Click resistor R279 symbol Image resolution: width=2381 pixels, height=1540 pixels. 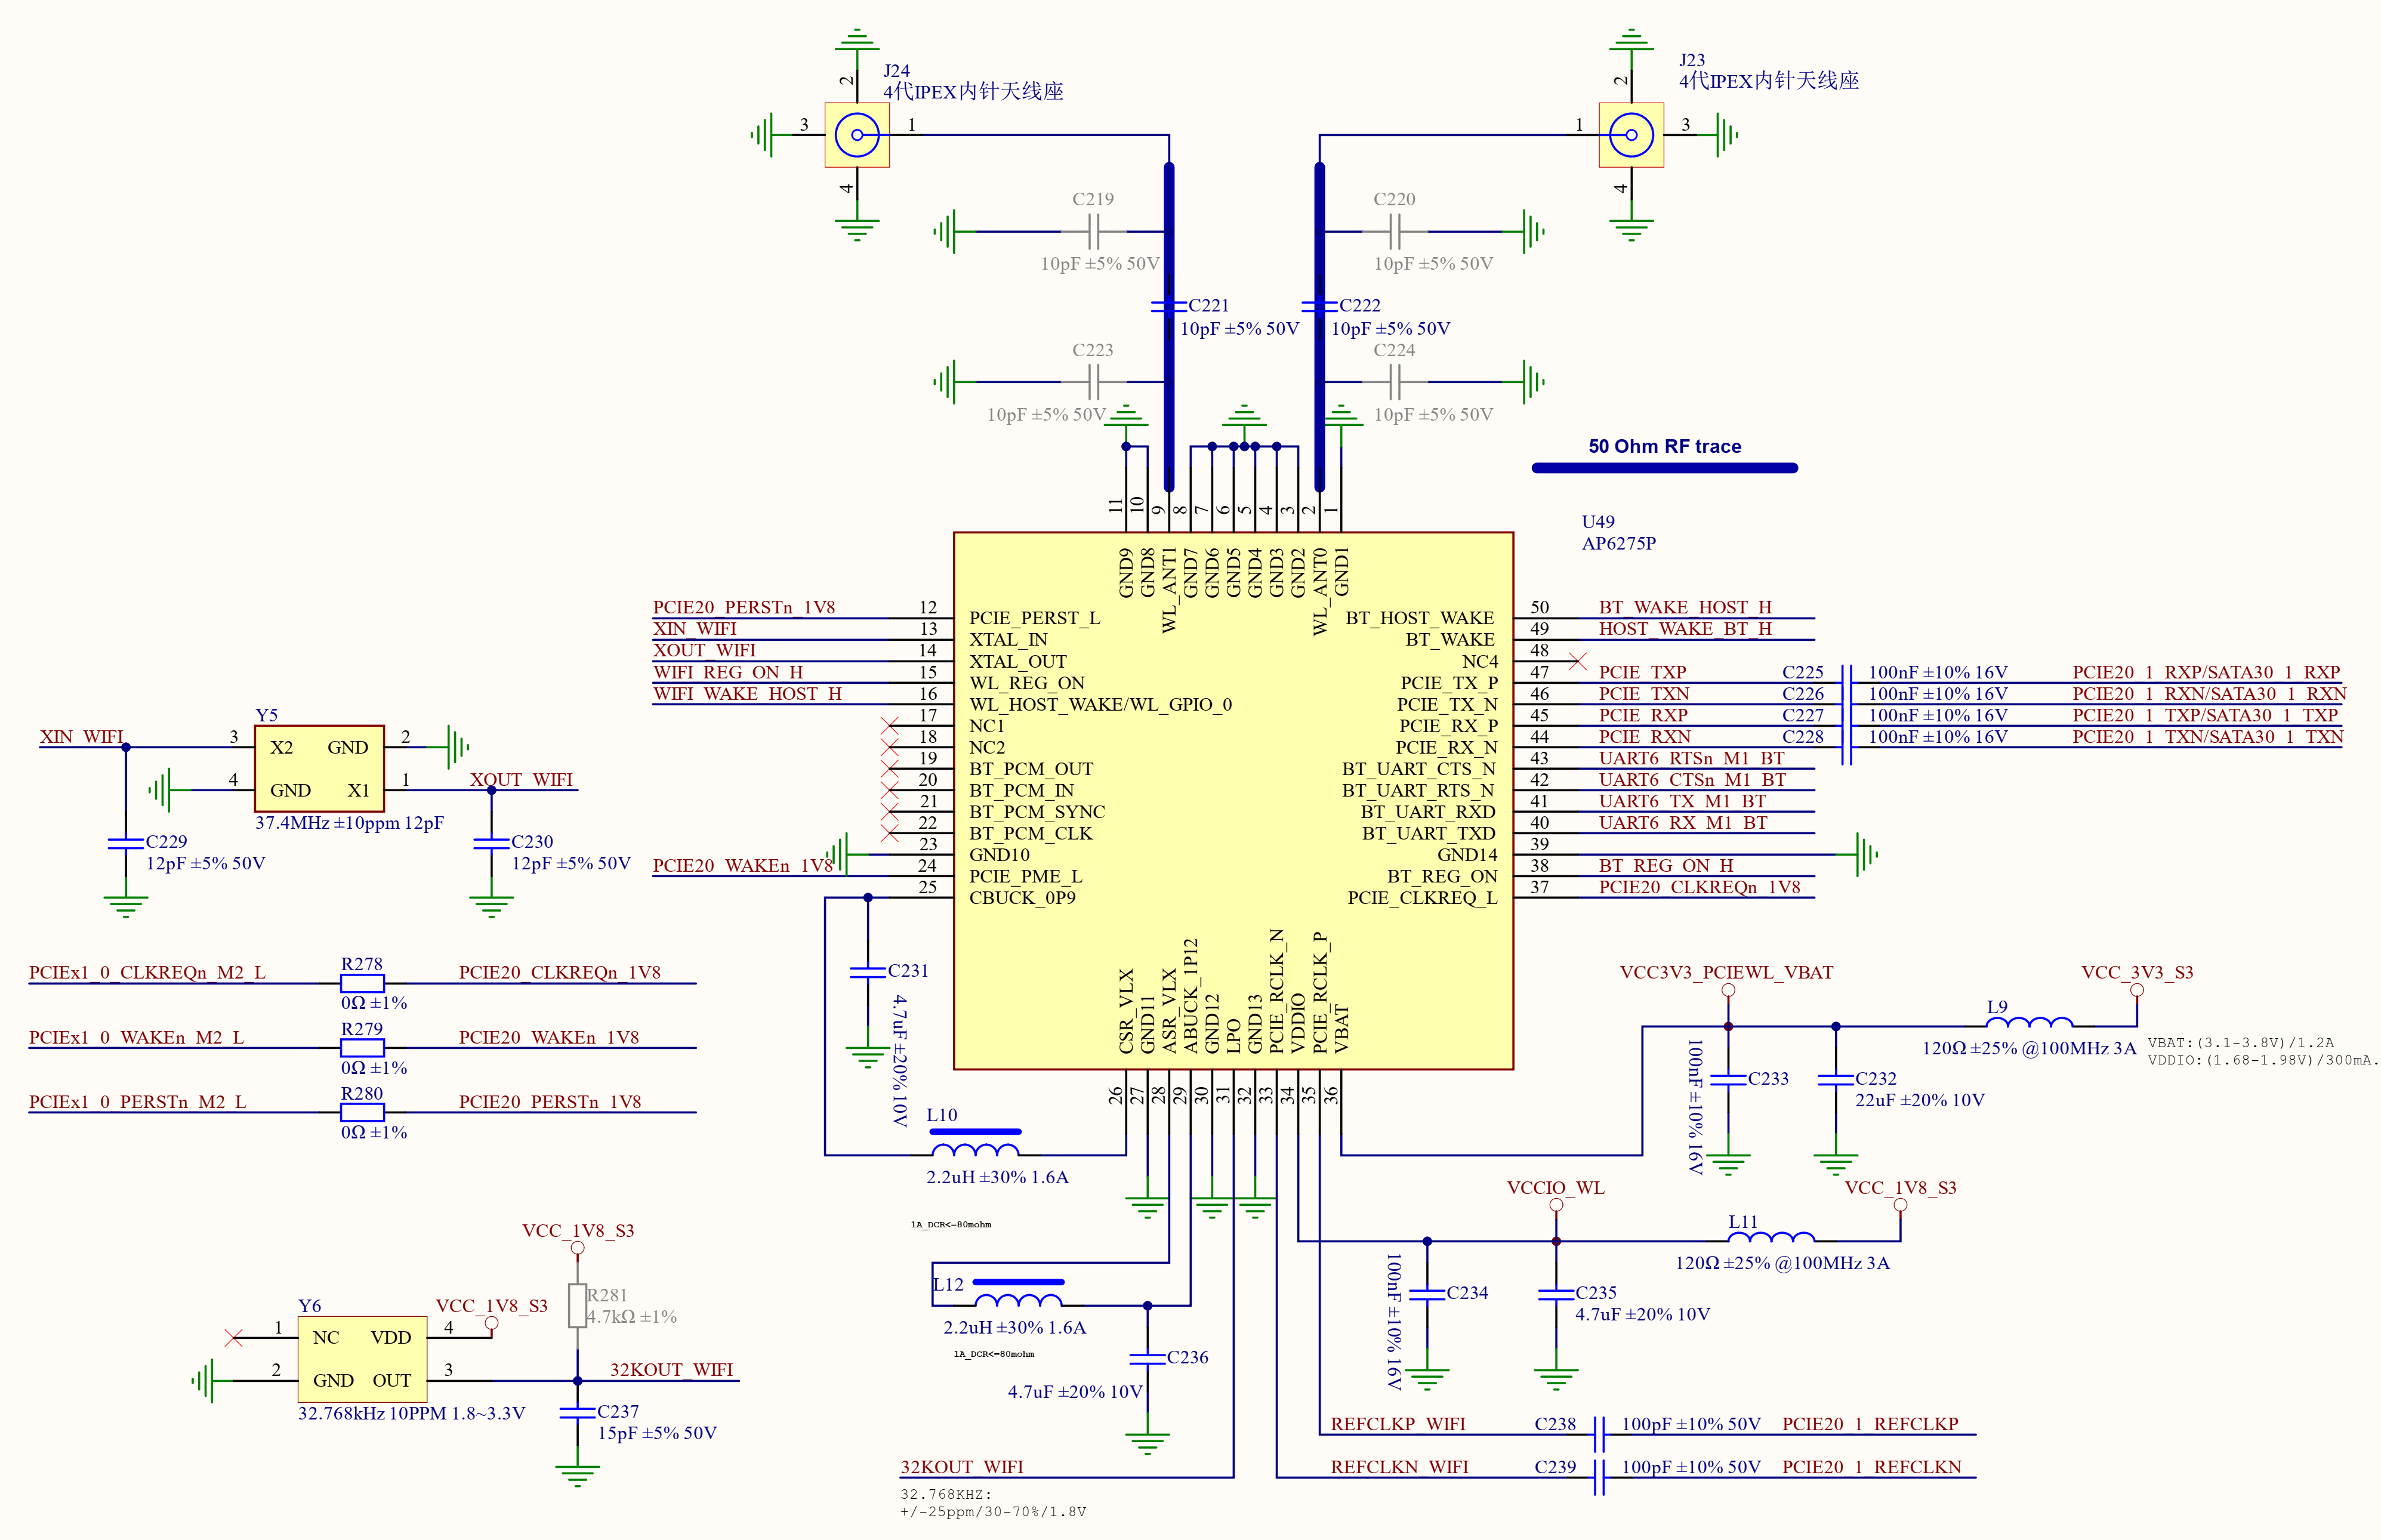(x=362, y=1047)
